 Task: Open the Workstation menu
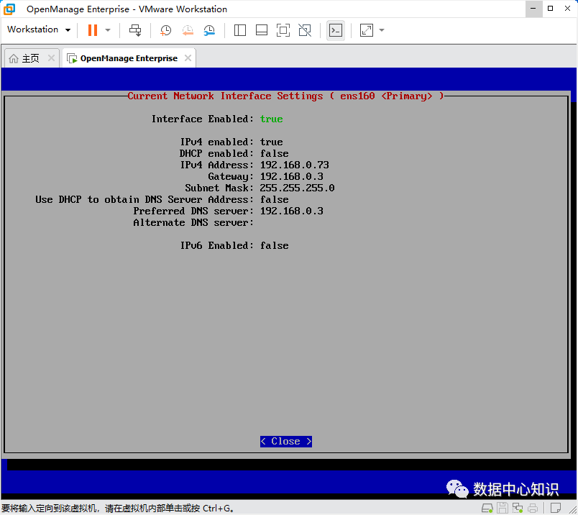(x=39, y=29)
